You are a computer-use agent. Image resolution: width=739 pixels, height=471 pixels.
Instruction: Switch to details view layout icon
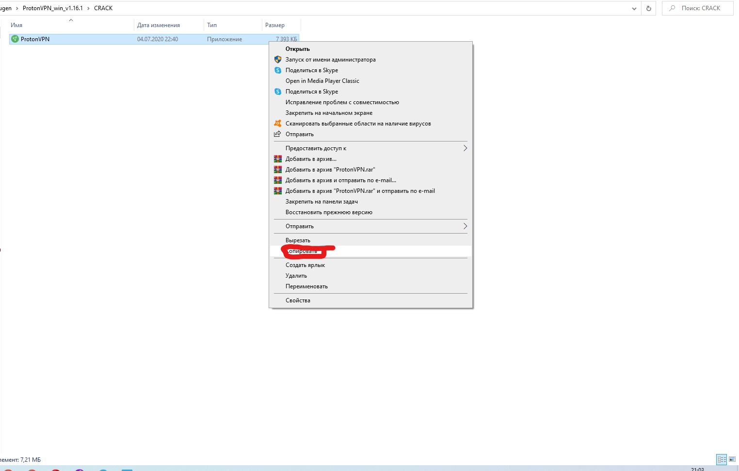(722, 459)
